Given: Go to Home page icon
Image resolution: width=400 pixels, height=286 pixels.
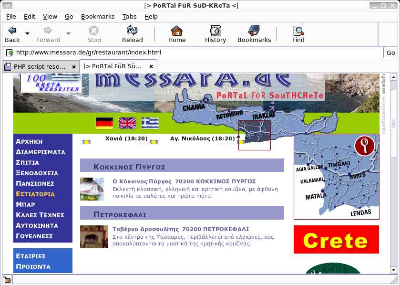Looking at the screenshot, I should pyautogui.click(x=176, y=31).
